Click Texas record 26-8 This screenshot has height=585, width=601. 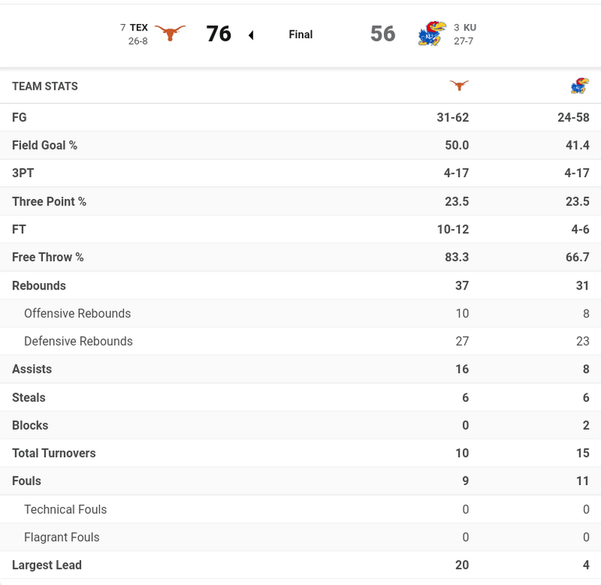138,41
